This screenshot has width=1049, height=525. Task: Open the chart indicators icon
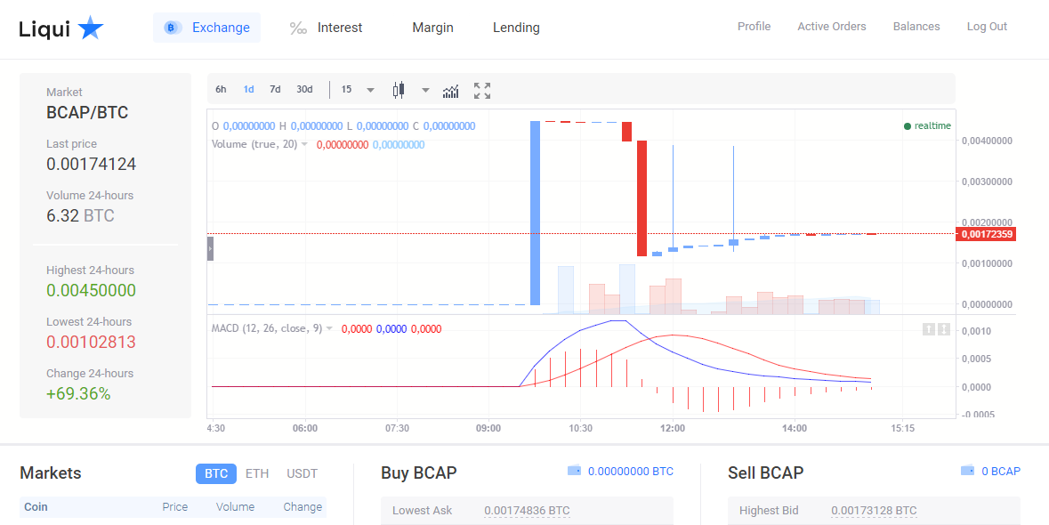451,90
